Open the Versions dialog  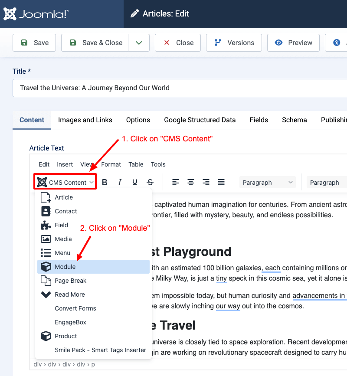point(234,43)
